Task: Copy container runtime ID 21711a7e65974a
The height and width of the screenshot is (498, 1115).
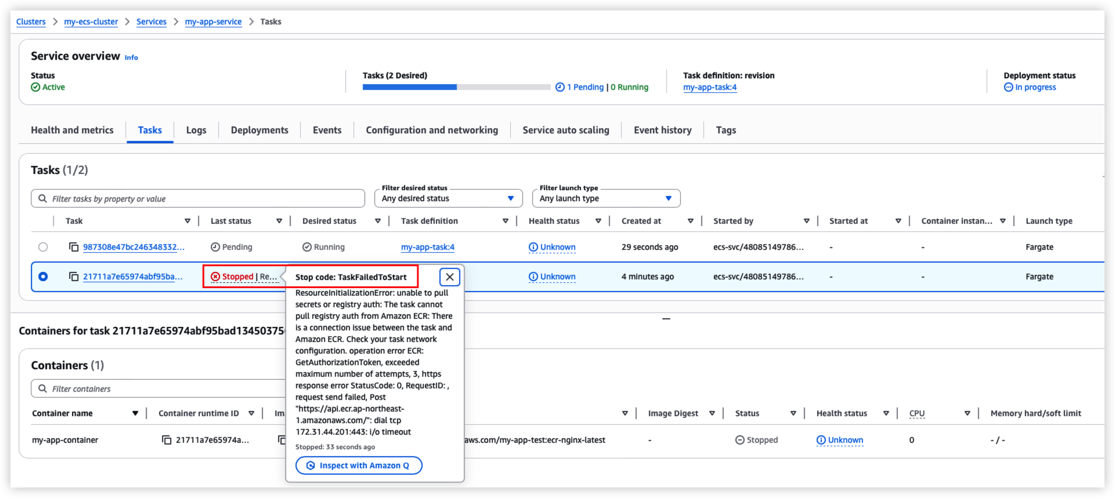Action: click(x=167, y=440)
